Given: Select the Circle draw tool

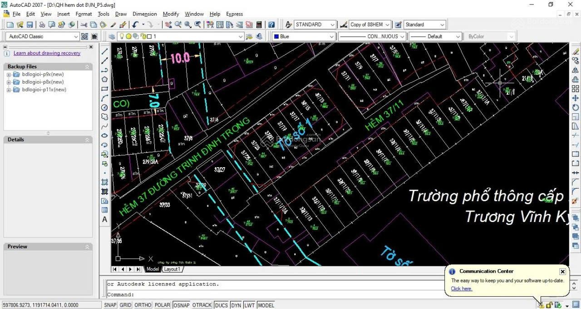Looking at the screenshot, I should click(x=104, y=107).
